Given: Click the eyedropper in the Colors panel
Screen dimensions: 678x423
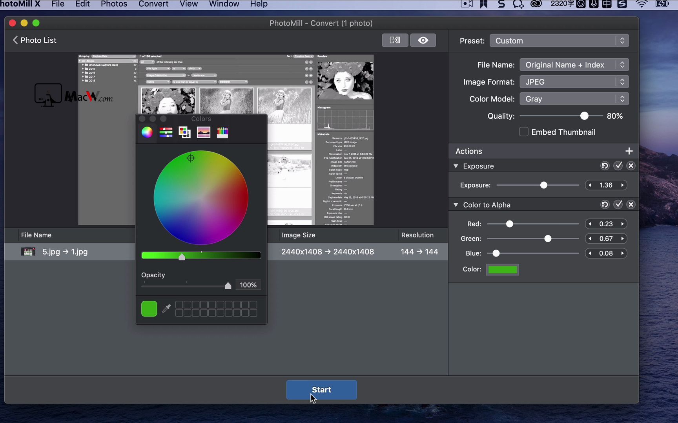Looking at the screenshot, I should pyautogui.click(x=166, y=309).
